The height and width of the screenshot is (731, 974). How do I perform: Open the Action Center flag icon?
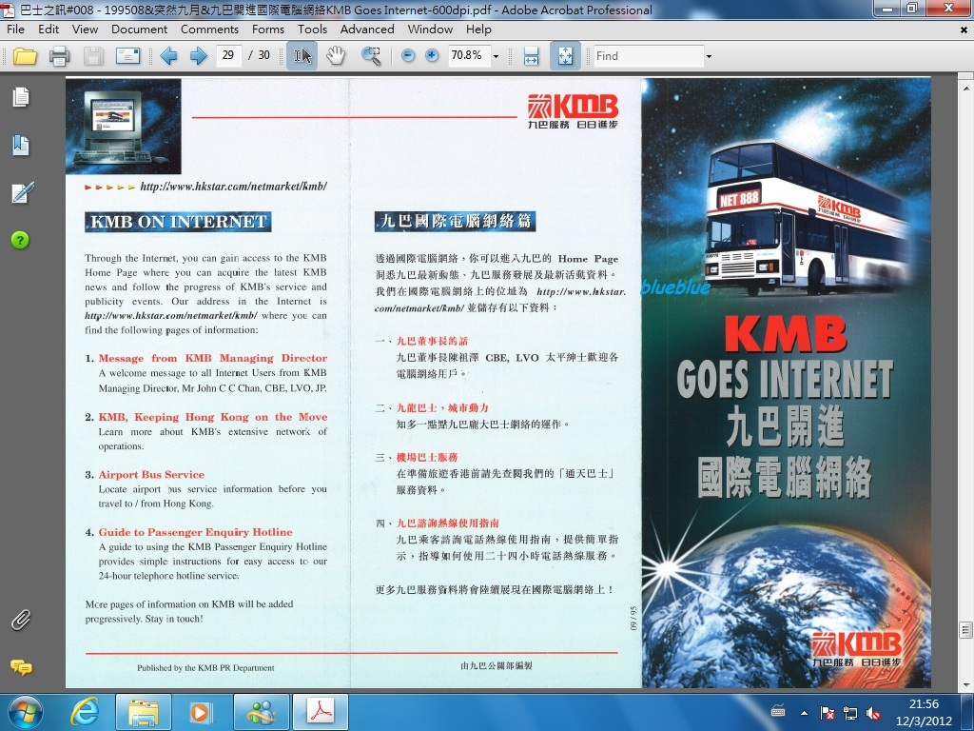(x=828, y=713)
